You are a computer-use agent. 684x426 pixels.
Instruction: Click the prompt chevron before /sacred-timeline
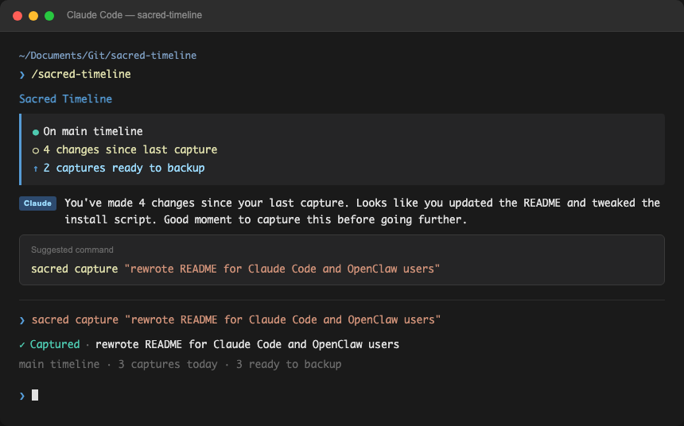pyautogui.click(x=22, y=75)
